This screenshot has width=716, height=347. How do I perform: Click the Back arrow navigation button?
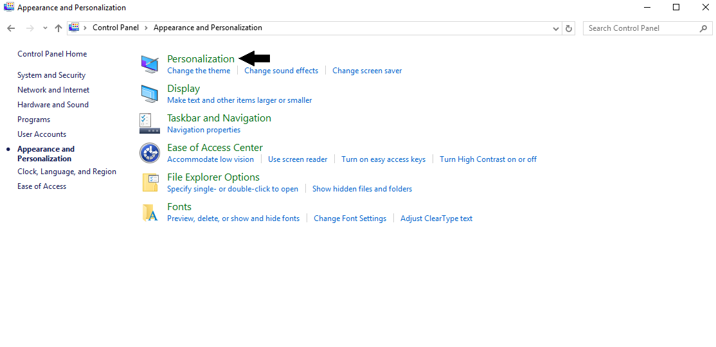coord(11,28)
